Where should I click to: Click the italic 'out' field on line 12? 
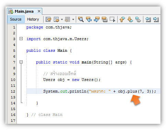[64, 91]
